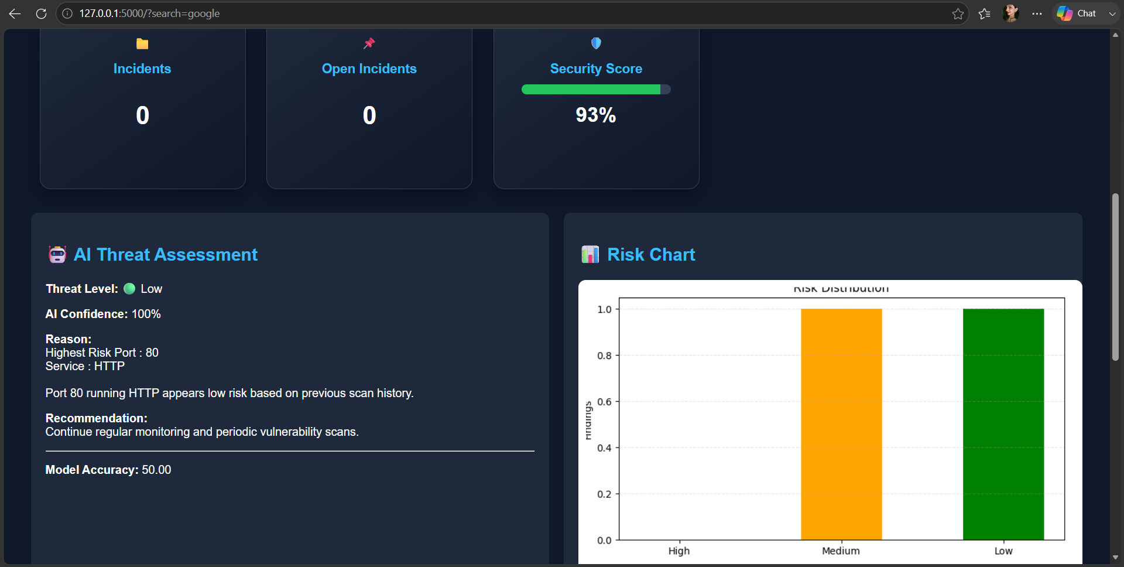This screenshot has height=567, width=1124.
Task: Click Highest Risk Port : 80 text
Action: (x=102, y=353)
